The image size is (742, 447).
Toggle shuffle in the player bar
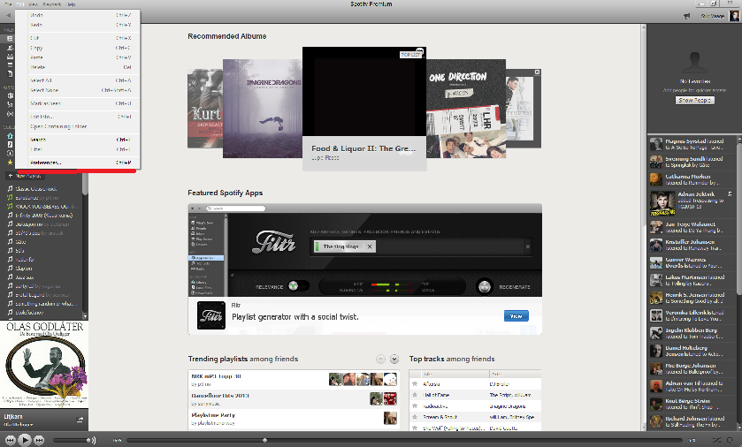[x=717, y=441]
